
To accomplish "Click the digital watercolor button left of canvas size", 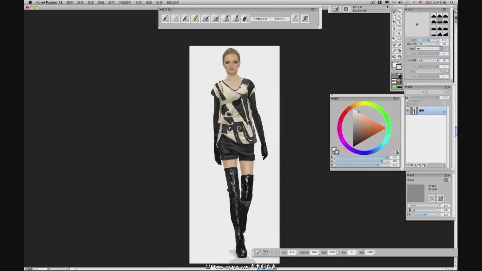I will point(261,18).
